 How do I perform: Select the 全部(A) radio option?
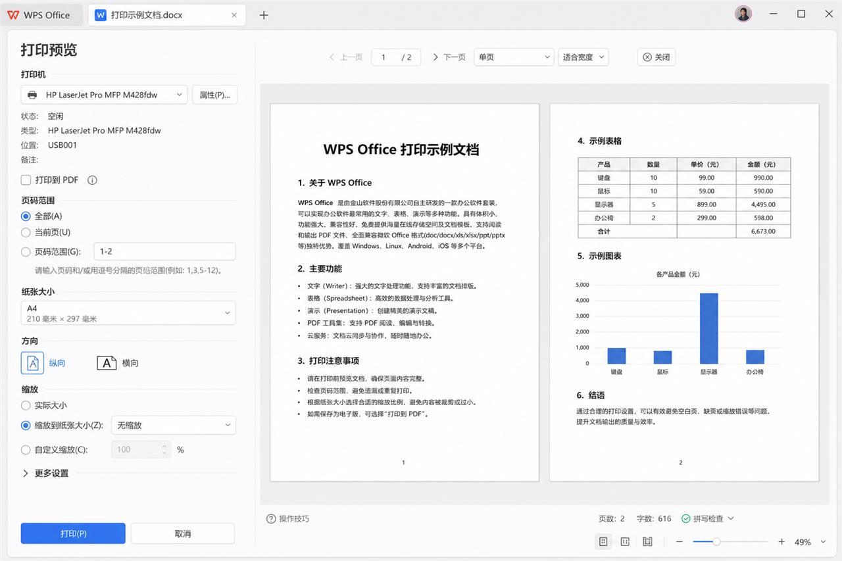tap(26, 216)
